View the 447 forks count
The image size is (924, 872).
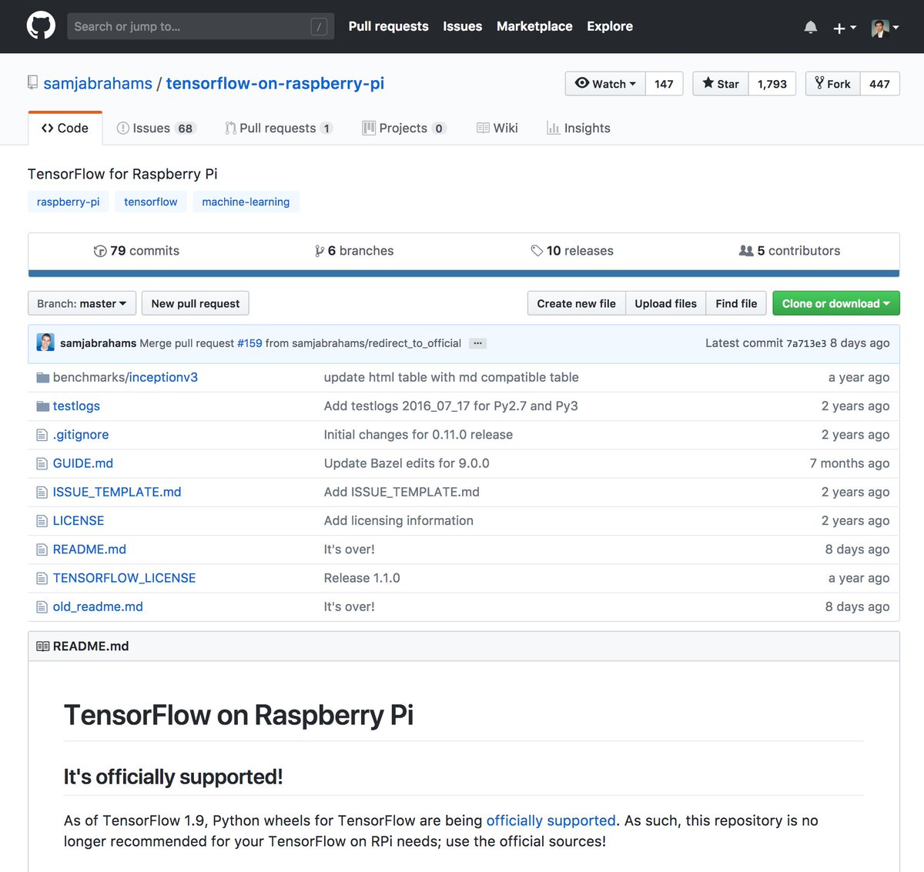[x=879, y=84]
